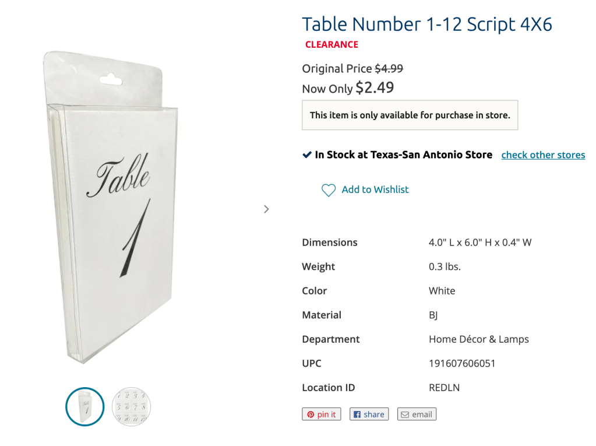View the second thumbnail showing all numbers
Image resolution: width=596 pixels, height=446 pixels.
132,406
